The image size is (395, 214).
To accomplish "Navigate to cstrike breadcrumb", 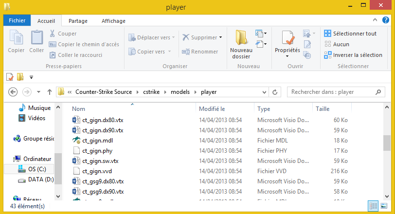I will click(151, 92).
